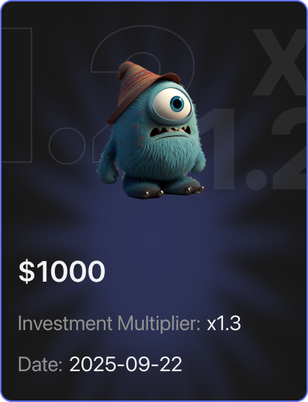The image size is (308, 402).
Task: Click the Date label
Action: click(40, 364)
